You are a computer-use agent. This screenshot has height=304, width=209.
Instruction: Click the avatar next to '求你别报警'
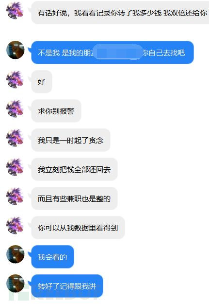click(x=15, y=108)
